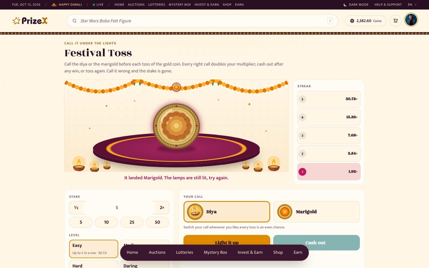Image resolution: width=429 pixels, height=268 pixels.
Task: Go to Shop in floating nav bar
Action: 278,252
